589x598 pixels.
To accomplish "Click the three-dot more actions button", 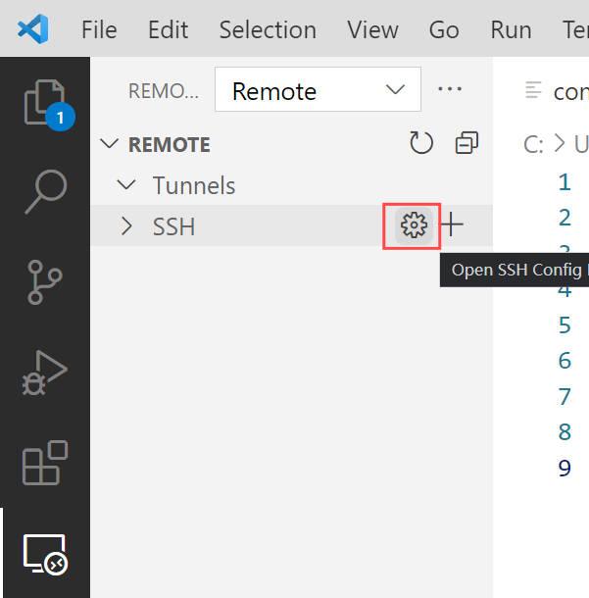I will (x=450, y=90).
